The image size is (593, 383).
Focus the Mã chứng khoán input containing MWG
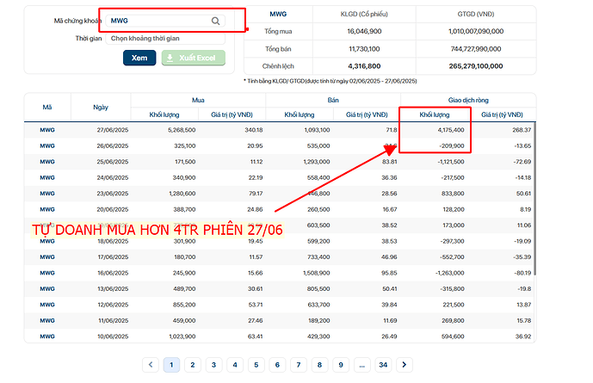pyautogui.click(x=165, y=21)
